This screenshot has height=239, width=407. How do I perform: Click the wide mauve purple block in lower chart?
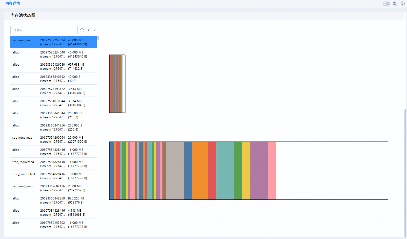click(x=259, y=171)
